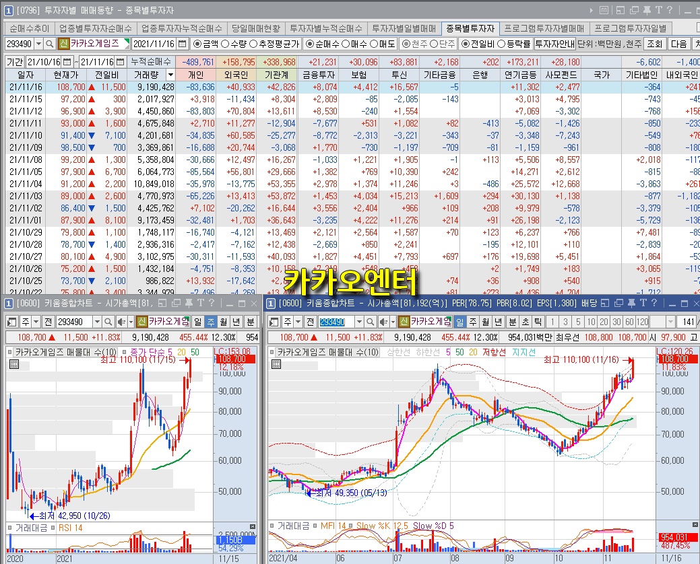Click the 신 badge in right chart toolbar
This screenshot has width=700, height=564.
pyautogui.click(x=404, y=322)
